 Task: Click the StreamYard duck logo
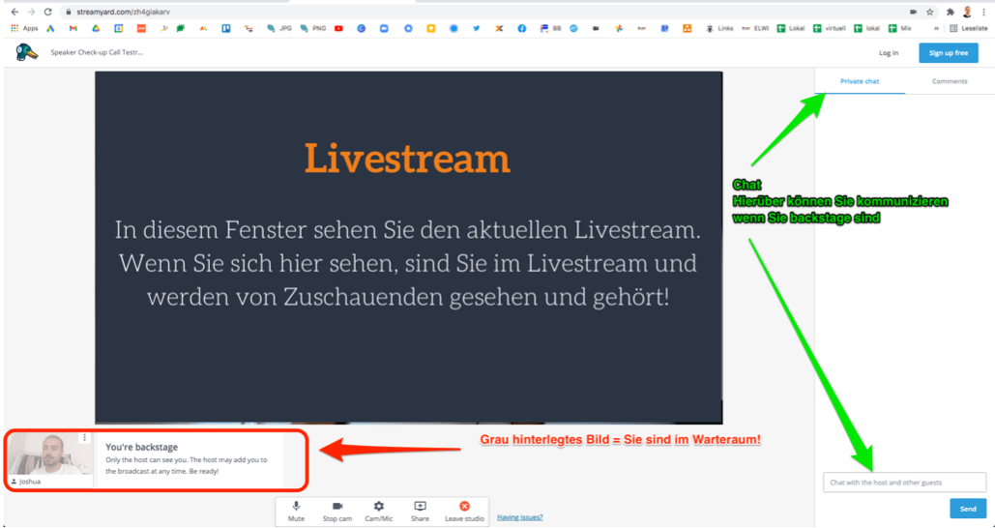point(26,52)
